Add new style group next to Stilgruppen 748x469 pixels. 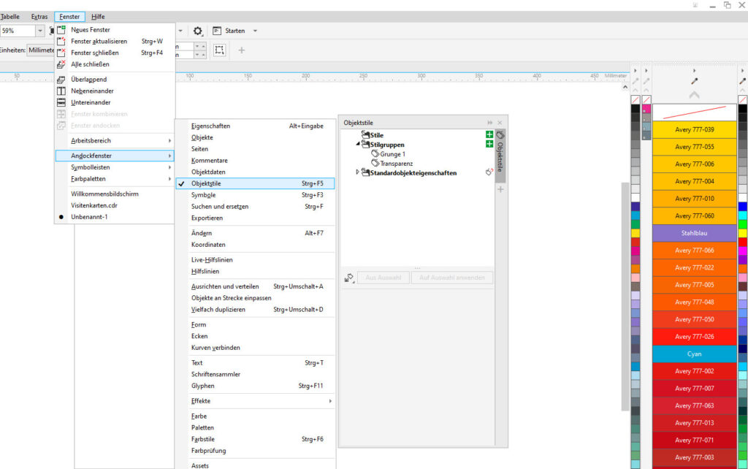[x=489, y=144]
